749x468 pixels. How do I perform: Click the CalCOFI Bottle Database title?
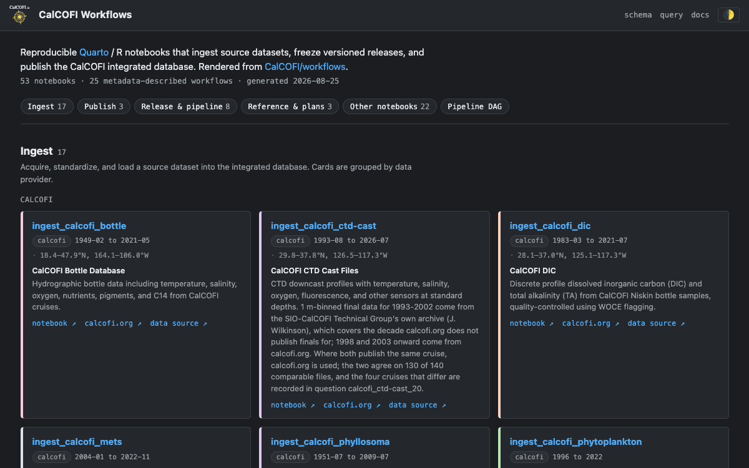(79, 271)
